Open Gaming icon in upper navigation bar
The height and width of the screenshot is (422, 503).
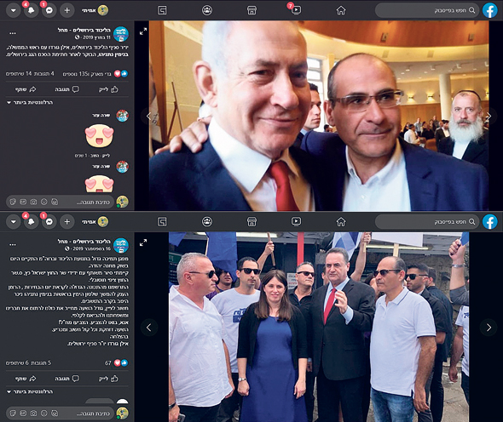(162, 10)
